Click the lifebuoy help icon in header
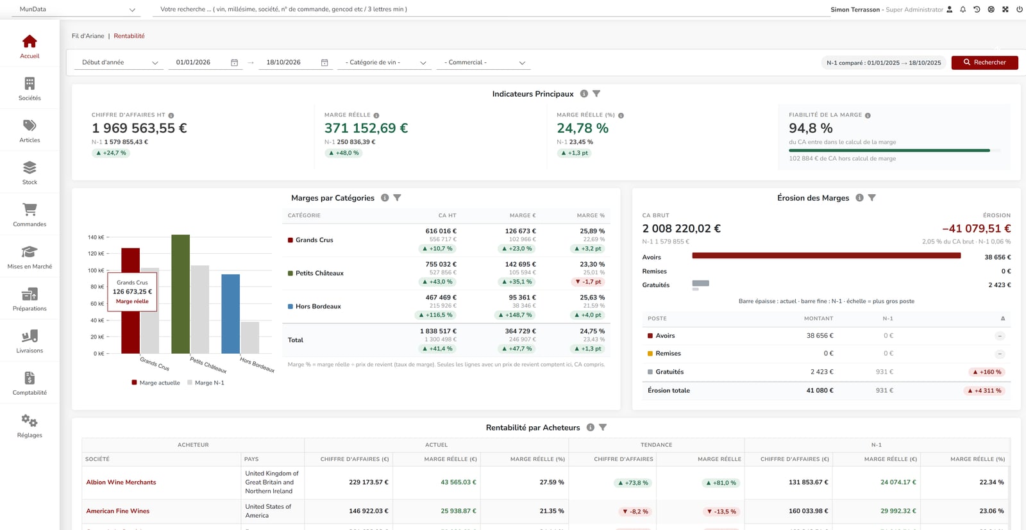1026x530 pixels. (991, 10)
